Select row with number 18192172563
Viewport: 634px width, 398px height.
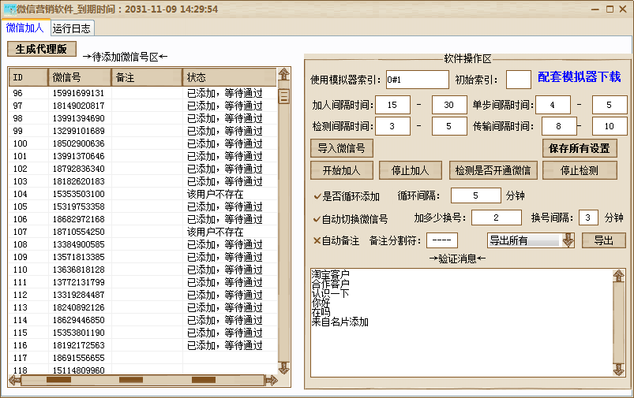tap(142, 345)
